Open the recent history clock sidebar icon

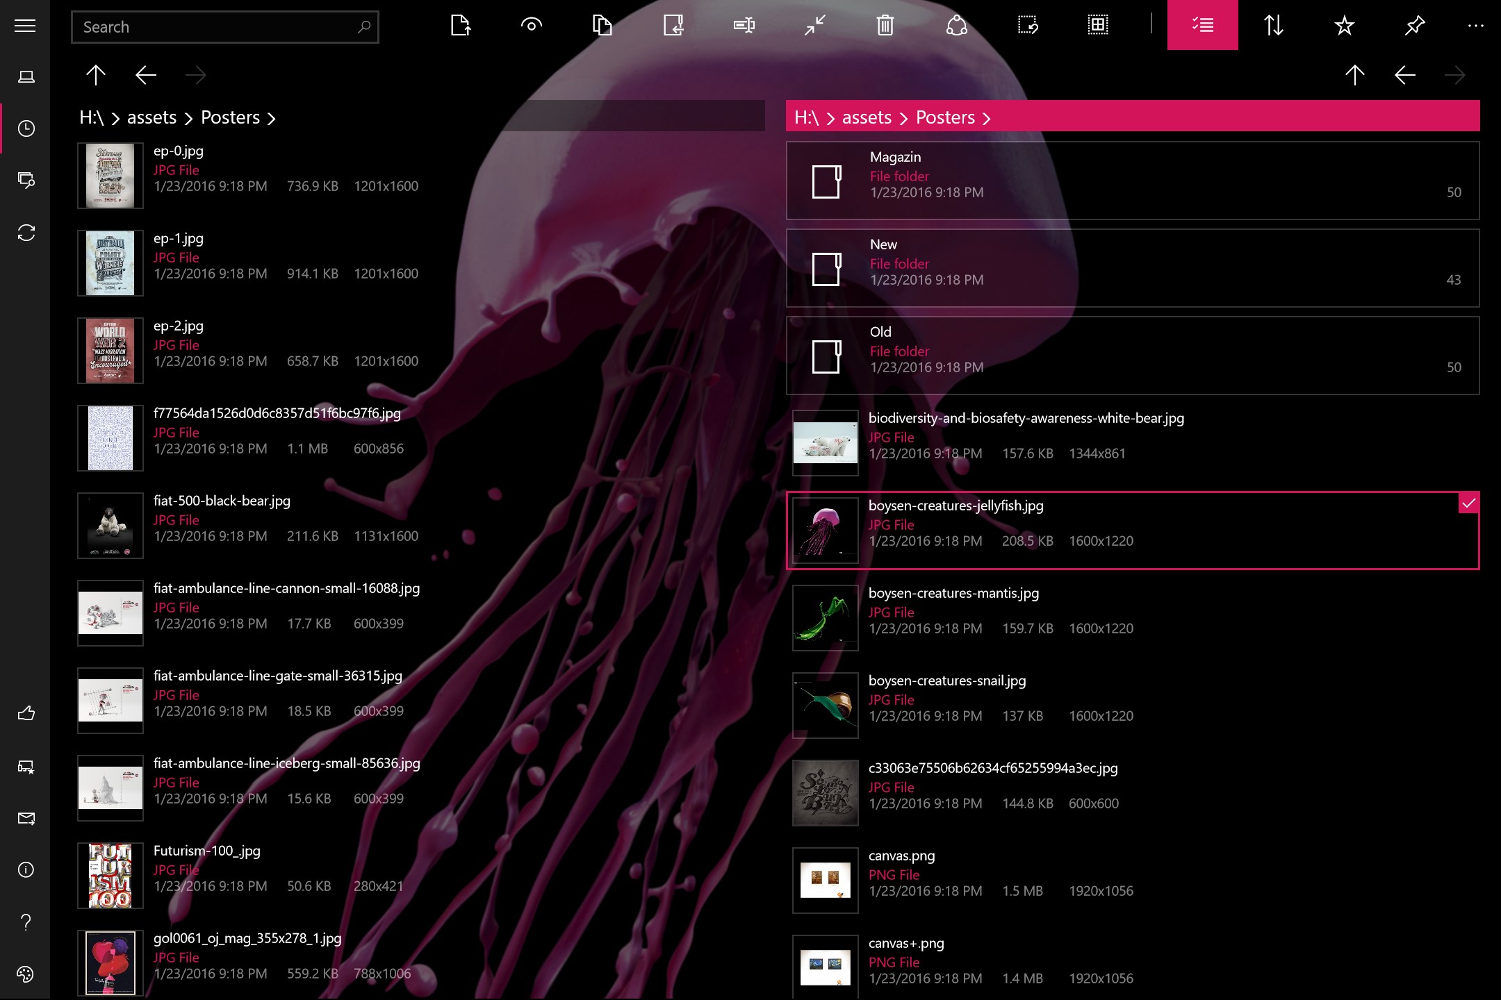pos(26,128)
